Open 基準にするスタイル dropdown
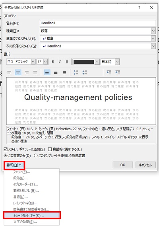Viewport: 159px width, 230px height. (x=153, y=39)
